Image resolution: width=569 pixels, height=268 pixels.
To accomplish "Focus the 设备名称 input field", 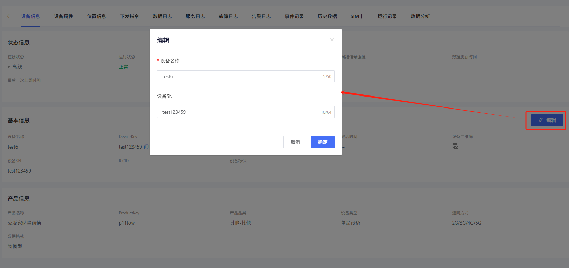I will [240, 76].
